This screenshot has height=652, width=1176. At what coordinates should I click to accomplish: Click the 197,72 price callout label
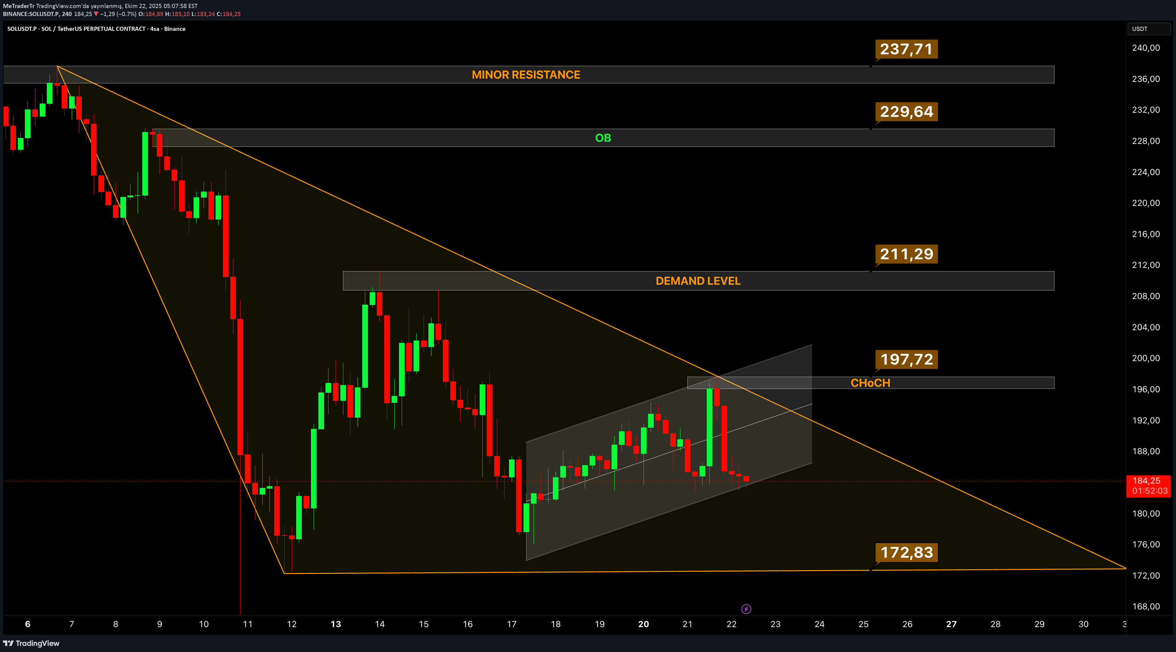point(906,359)
